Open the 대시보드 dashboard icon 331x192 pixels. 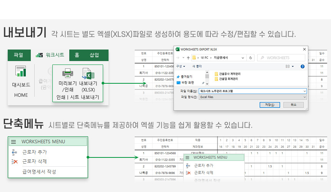pyautogui.click(x=21, y=72)
